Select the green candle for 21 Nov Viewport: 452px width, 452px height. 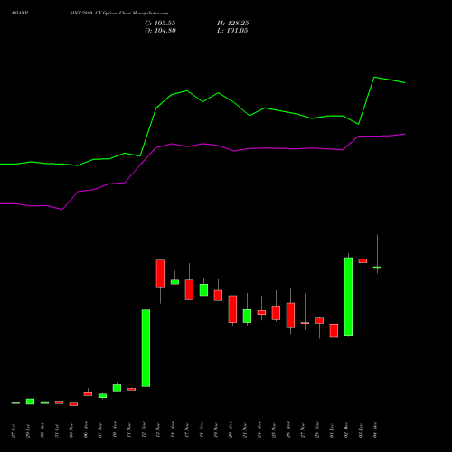pos(247,315)
